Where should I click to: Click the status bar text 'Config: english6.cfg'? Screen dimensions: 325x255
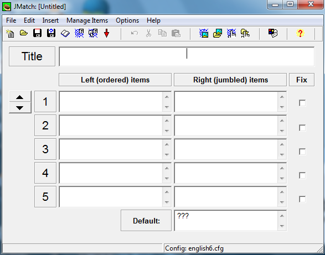click(194, 248)
